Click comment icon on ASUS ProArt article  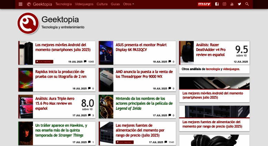170,61
